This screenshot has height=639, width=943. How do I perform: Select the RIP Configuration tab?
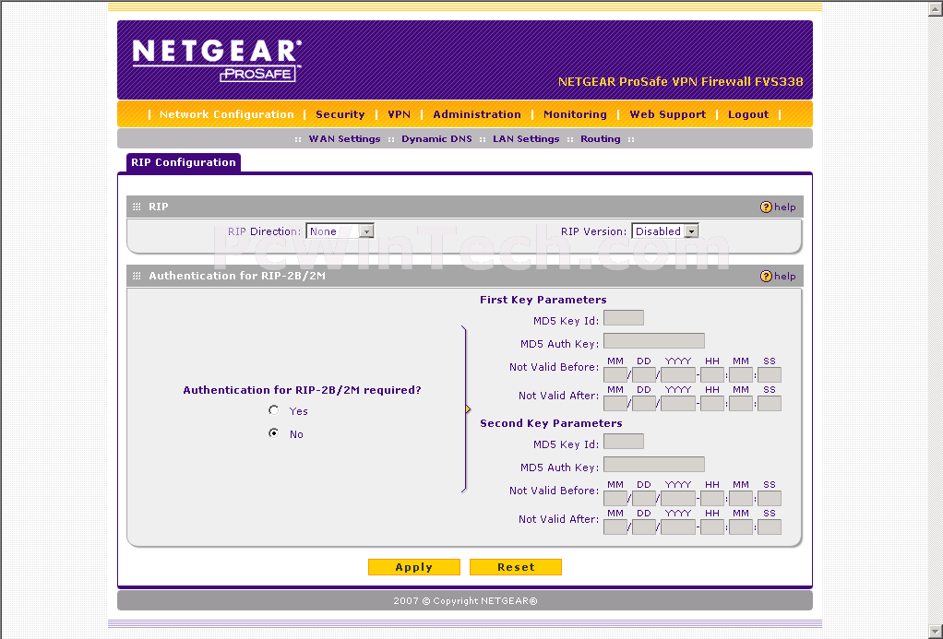184,162
